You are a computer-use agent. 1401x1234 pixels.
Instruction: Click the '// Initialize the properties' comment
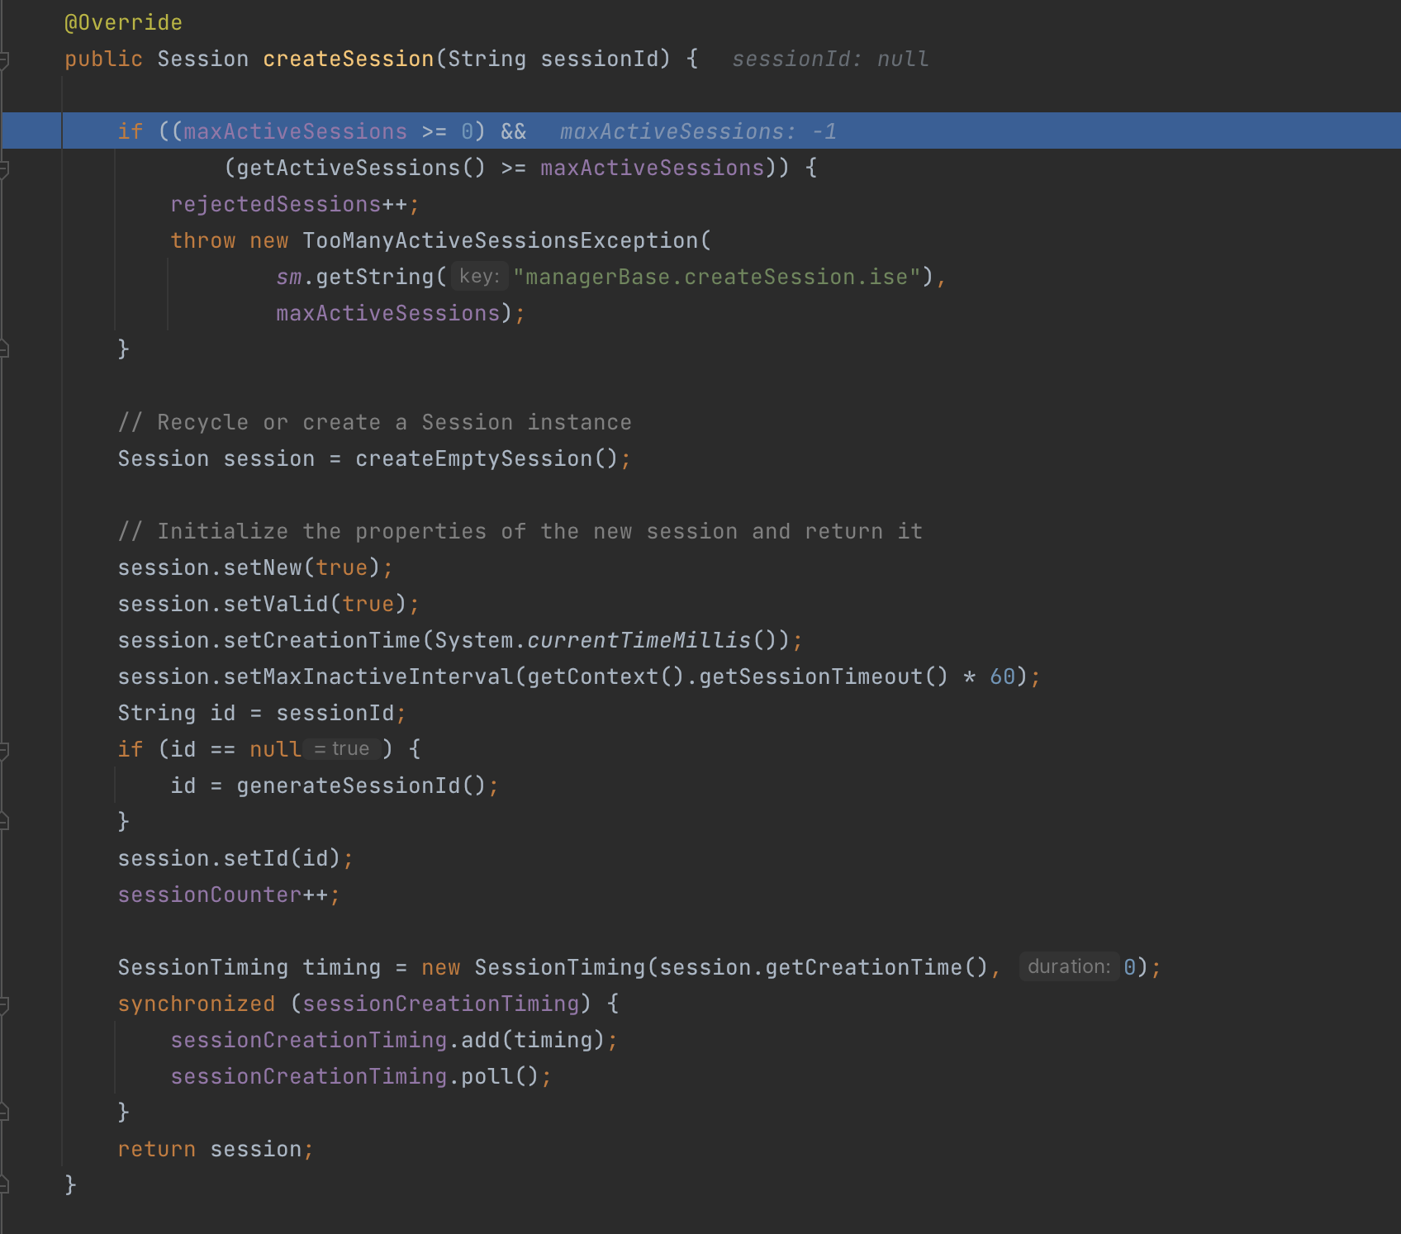[x=520, y=532]
